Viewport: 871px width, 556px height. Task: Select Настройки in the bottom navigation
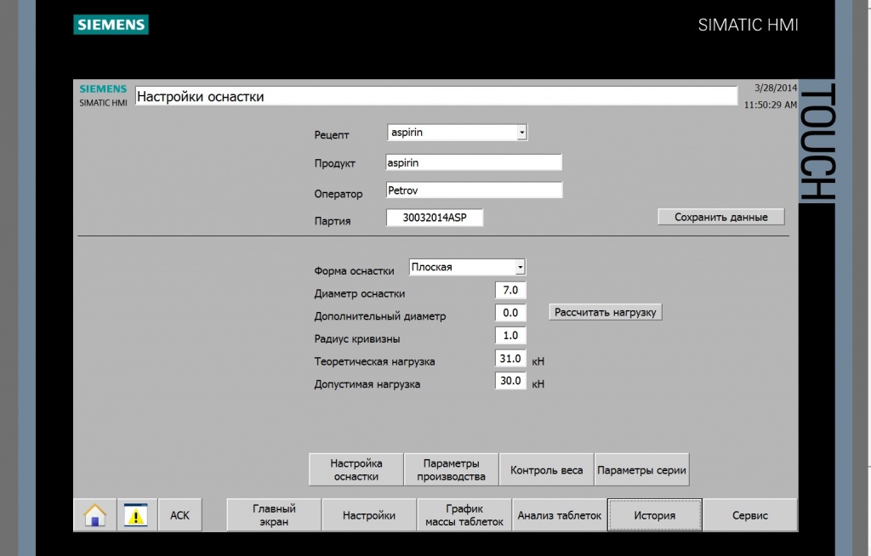tap(369, 515)
